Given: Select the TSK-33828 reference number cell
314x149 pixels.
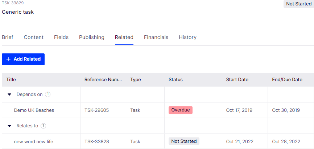Looking at the screenshot, I should tap(97, 142).
